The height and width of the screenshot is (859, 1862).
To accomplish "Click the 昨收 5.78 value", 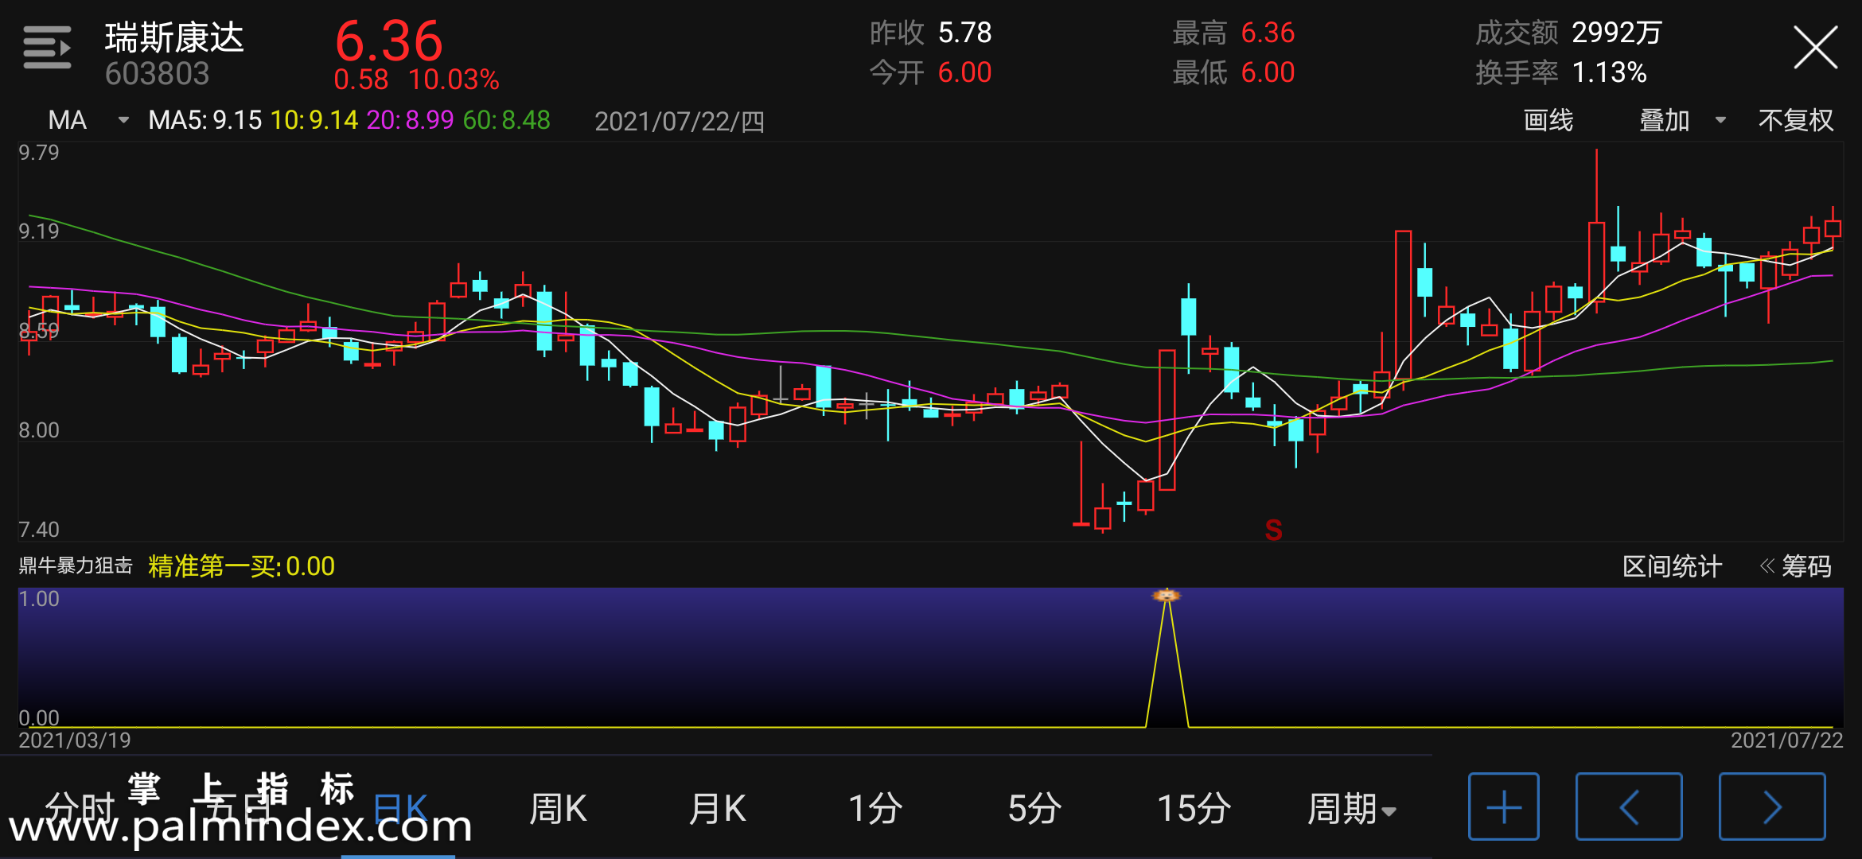I will [930, 33].
